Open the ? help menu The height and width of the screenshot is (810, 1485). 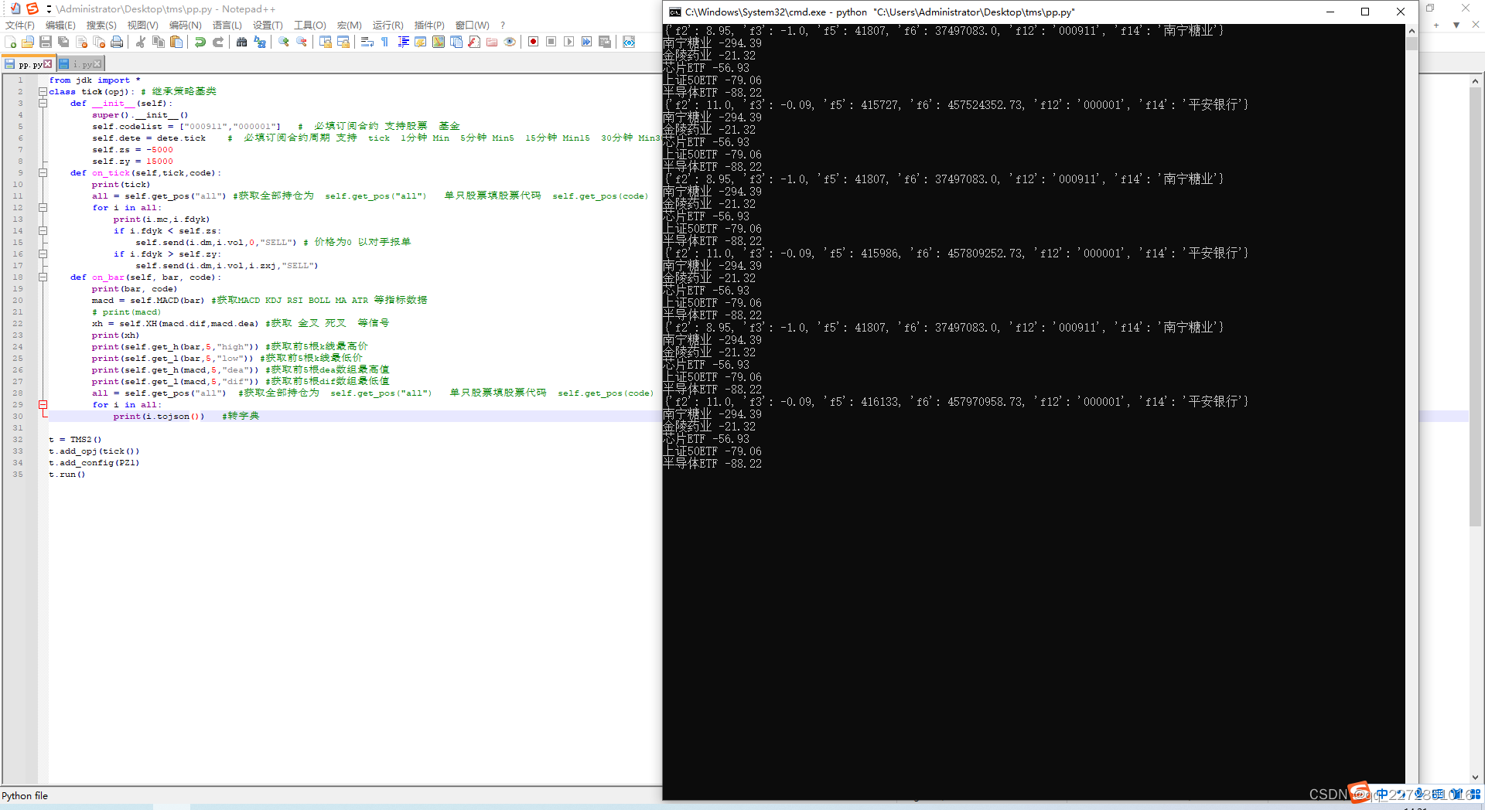click(x=503, y=26)
